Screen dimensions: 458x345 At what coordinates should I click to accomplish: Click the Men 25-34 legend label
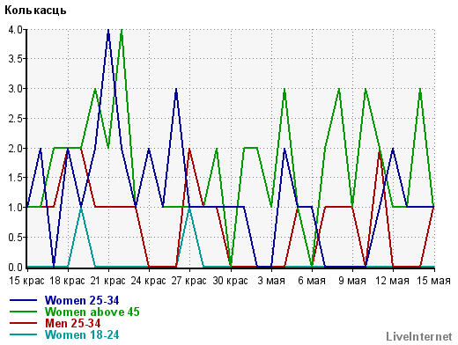(x=72, y=323)
